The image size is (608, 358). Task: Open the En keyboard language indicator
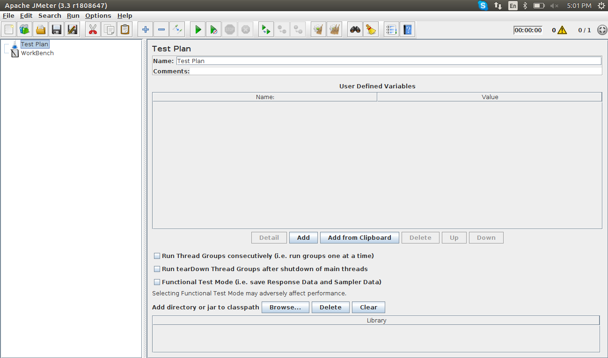pos(513,6)
